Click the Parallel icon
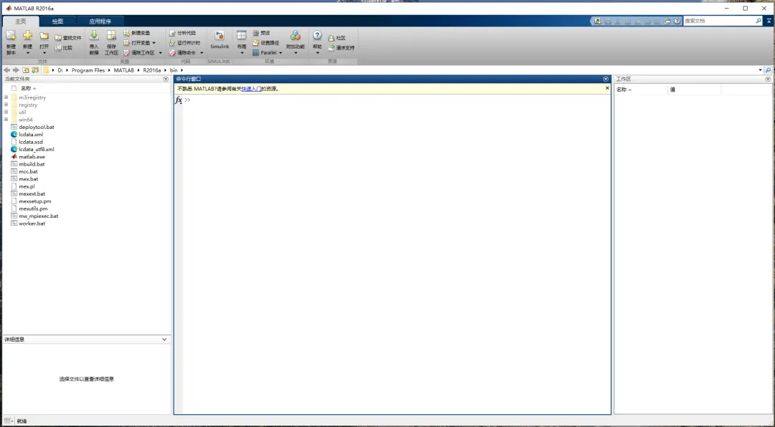 [255, 53]
